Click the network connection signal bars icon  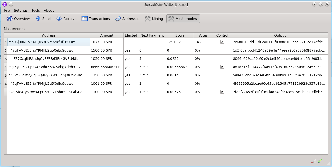point(314,161)
